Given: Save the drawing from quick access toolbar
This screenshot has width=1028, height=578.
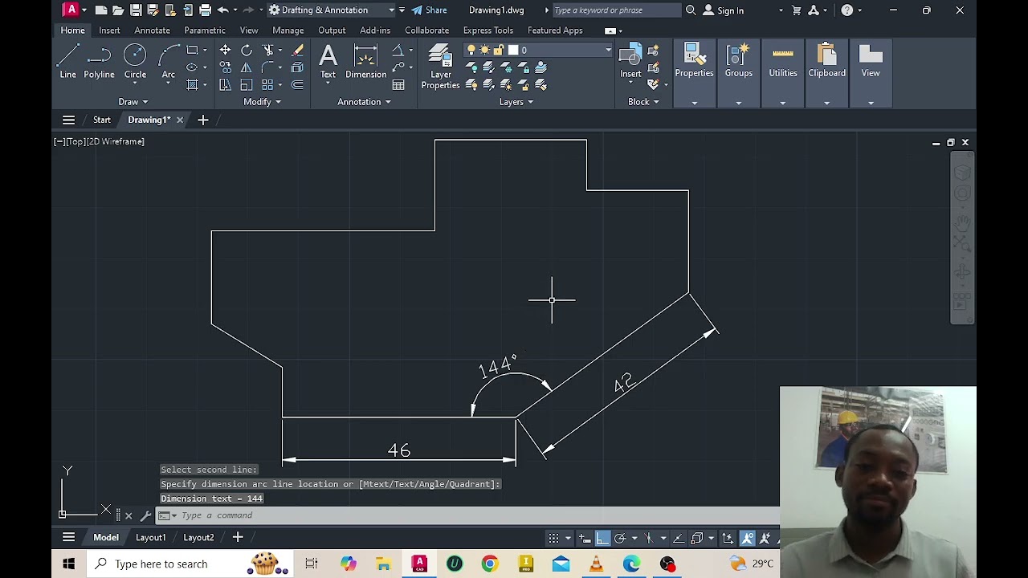Looking at the screenshot, I should [136, 10].
